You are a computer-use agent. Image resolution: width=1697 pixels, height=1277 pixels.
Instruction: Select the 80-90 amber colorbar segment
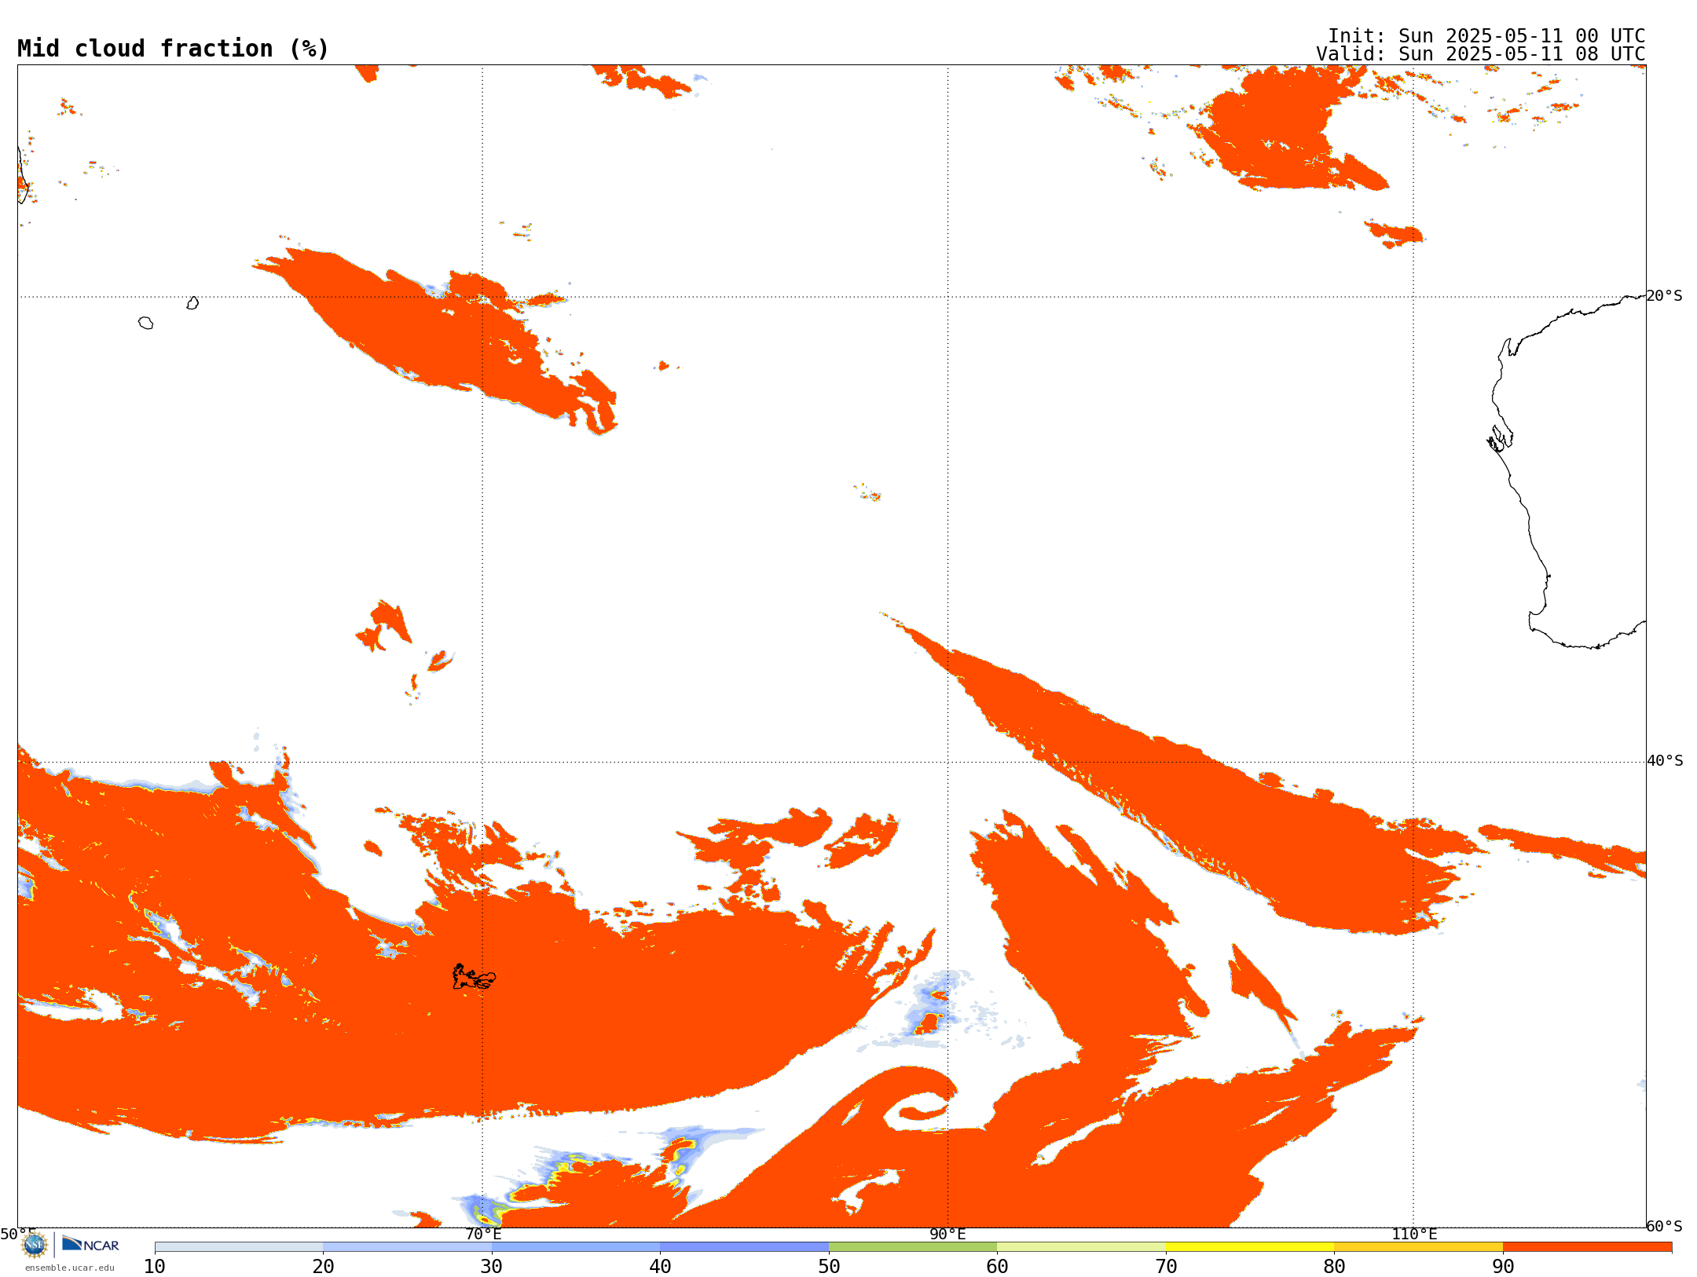point(1418,1247)
